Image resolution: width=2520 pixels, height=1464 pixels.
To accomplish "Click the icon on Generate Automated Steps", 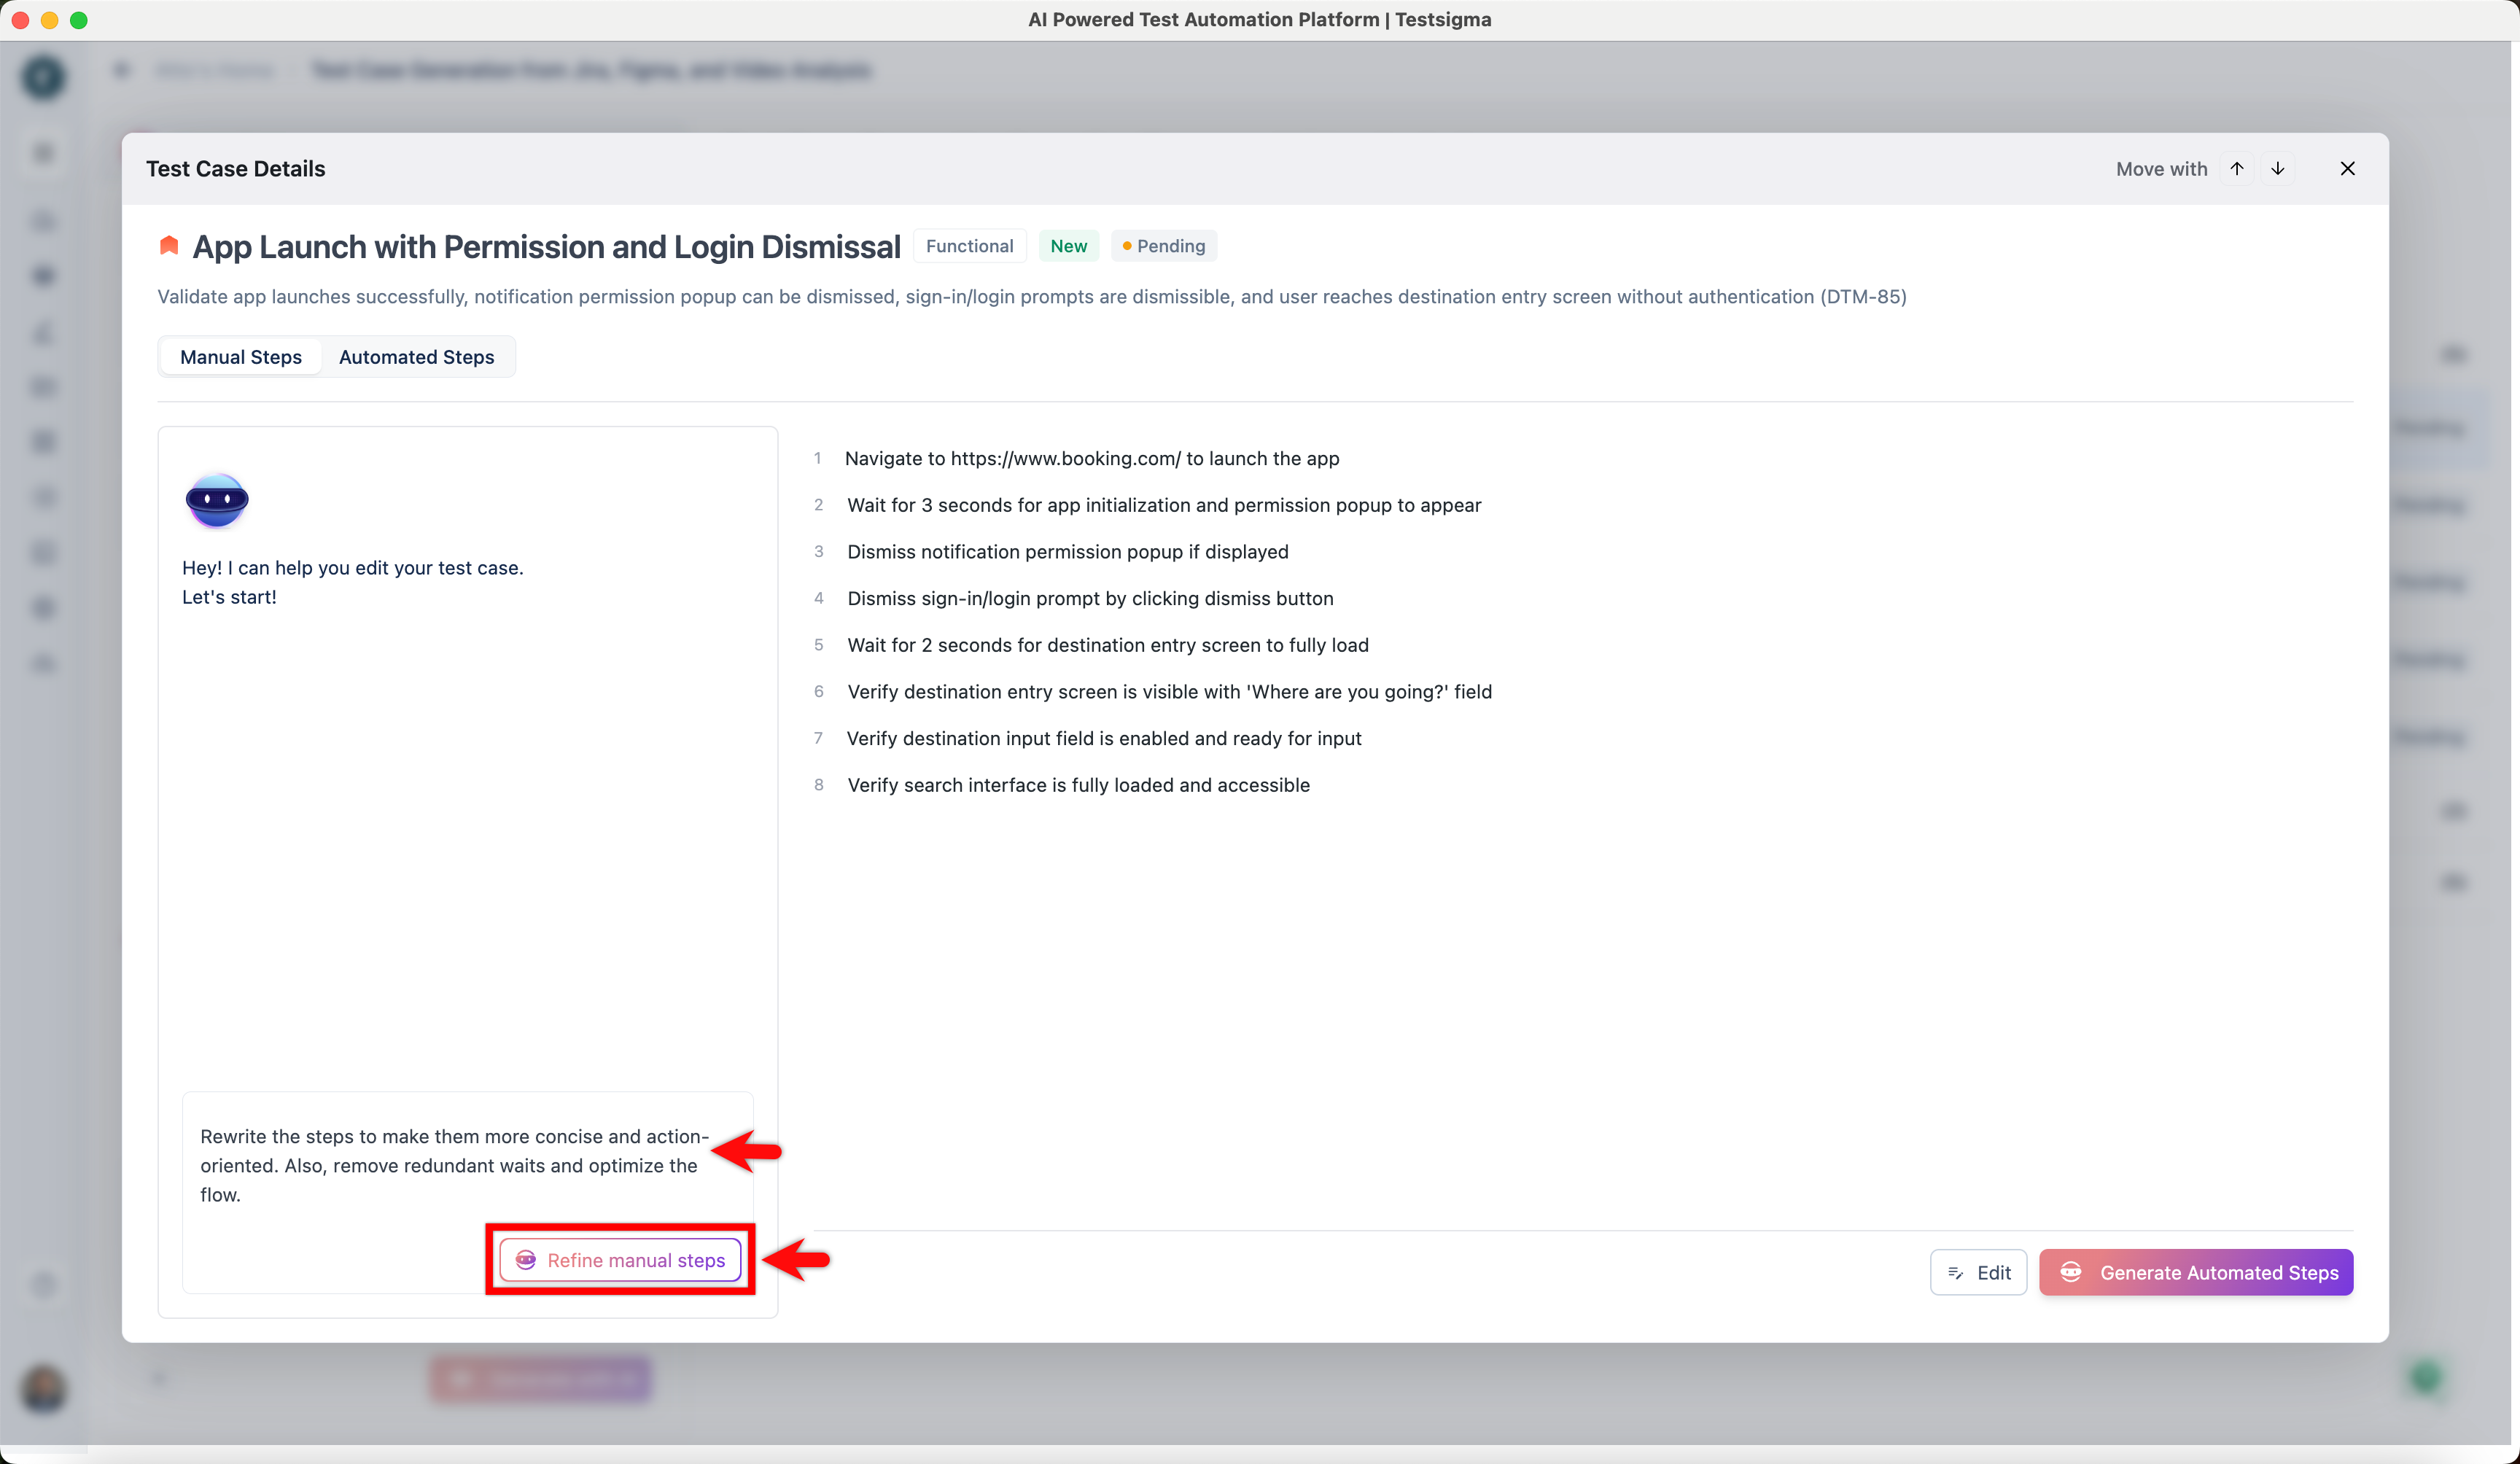I will [2071, 1272].
